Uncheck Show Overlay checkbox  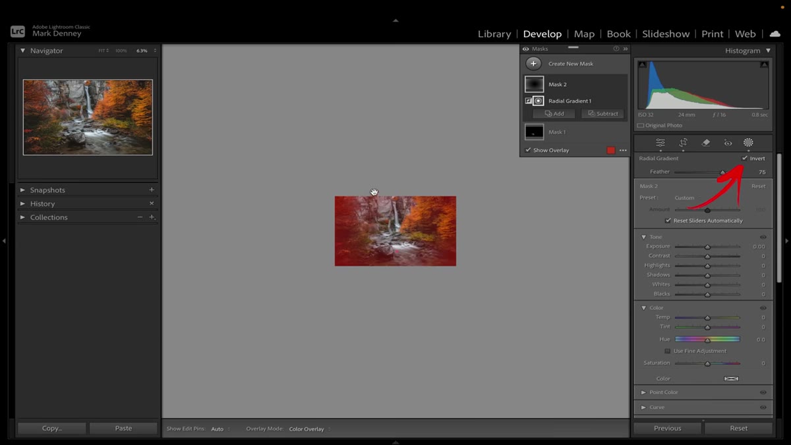[x=528, y=150]
